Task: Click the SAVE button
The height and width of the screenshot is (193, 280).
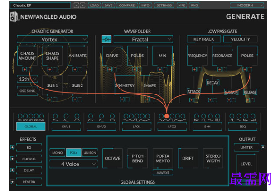Action: 108,5
